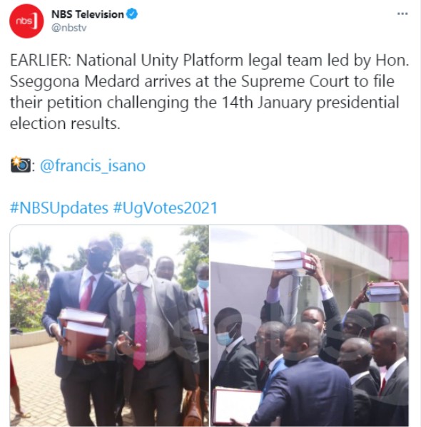The height and width of the screenshot is (427, 421).
Task: Open left photo of men carrying books
Action: 109,326
